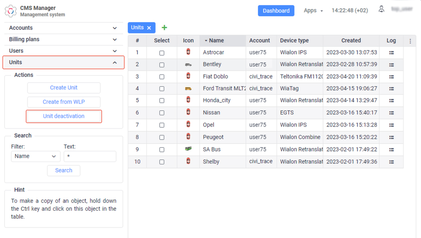The image size is (421, 238).
Task: Click the search Text input field
Action: click(x=90, y=156)
